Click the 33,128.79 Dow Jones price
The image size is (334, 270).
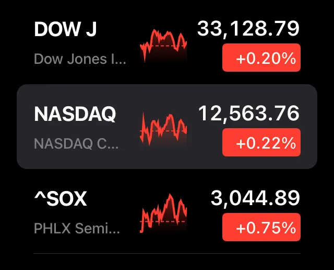248,29
